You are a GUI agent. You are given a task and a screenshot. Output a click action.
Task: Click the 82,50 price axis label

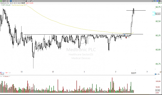pyautogui.click(x=158, y=21)
